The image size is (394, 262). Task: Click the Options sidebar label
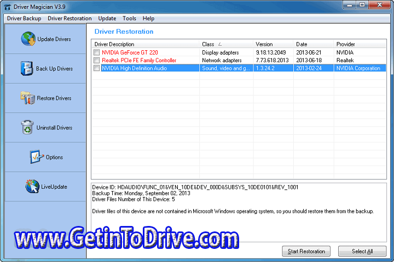point(54,157)
